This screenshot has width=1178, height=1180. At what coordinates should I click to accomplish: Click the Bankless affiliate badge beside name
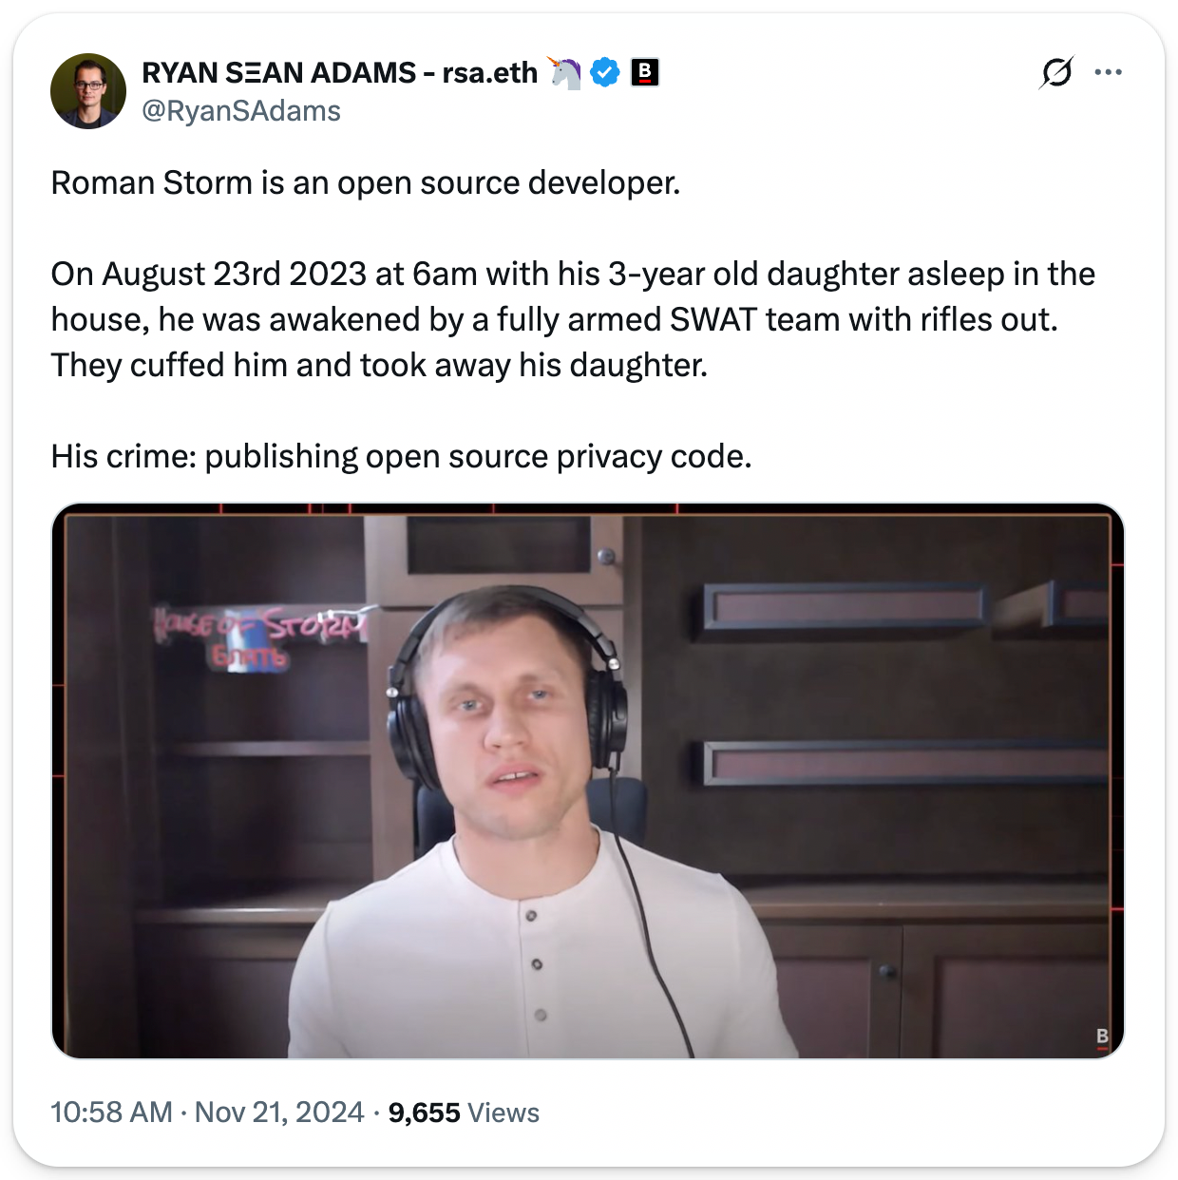[645, 72]
